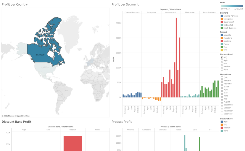Click the Government swatch in the Segment legend
Image resolution: width=245 pixels, height=151 pixels.
pos(222,22)
